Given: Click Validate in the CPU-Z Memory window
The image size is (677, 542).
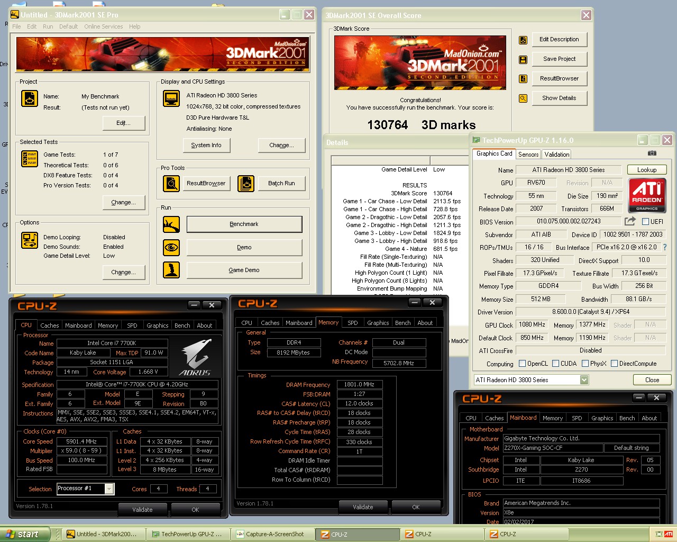Looking at the screenshot, I should 363,507.
